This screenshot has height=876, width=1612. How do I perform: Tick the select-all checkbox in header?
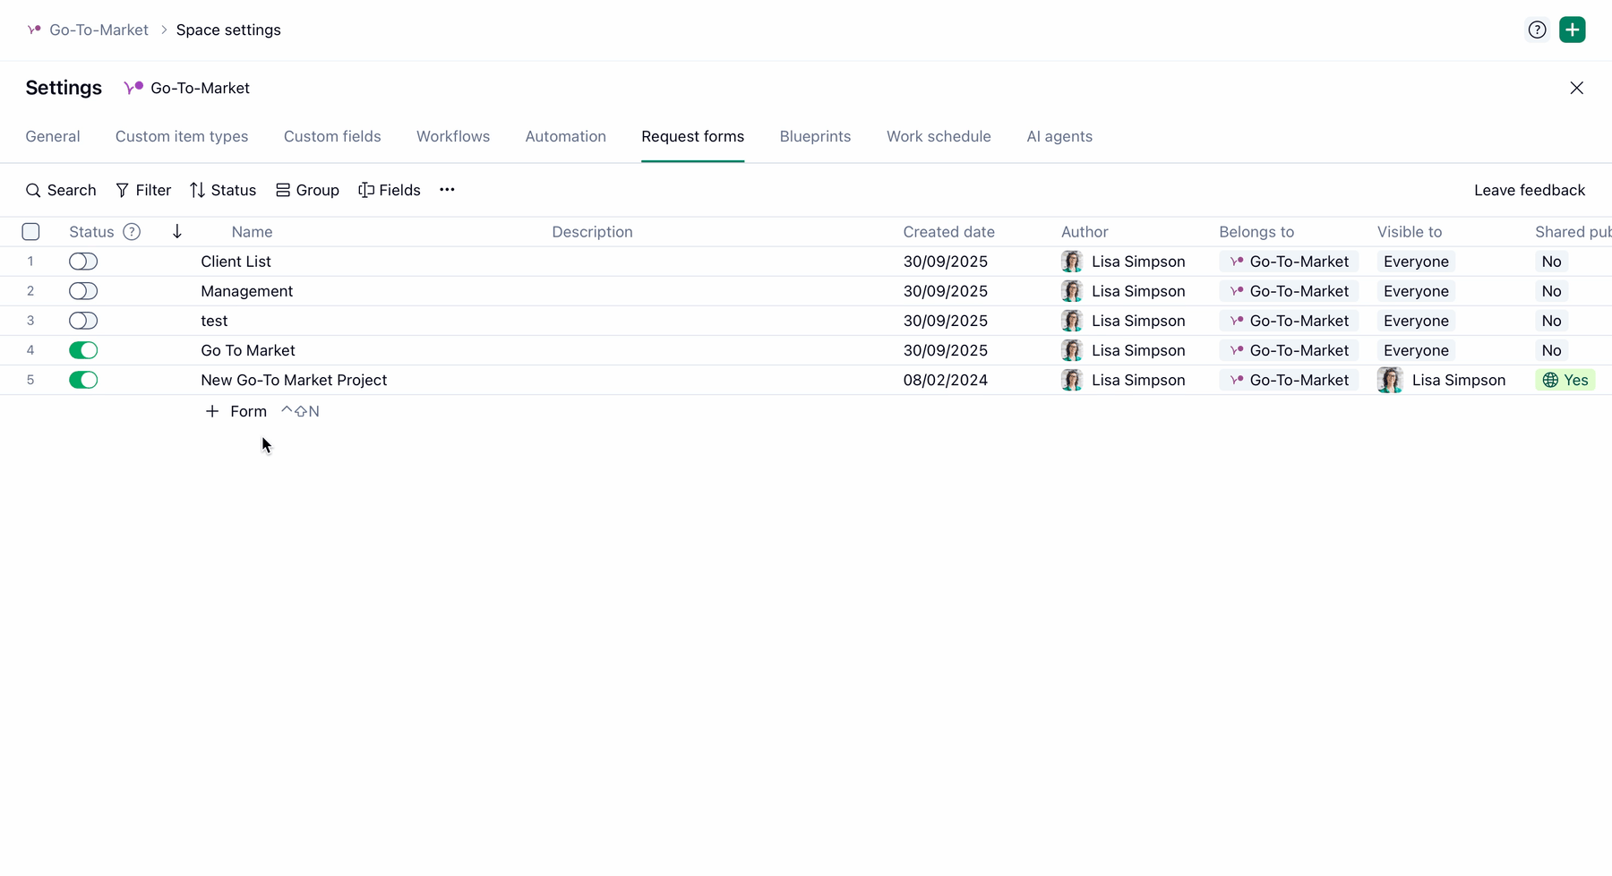pos(30,232)
